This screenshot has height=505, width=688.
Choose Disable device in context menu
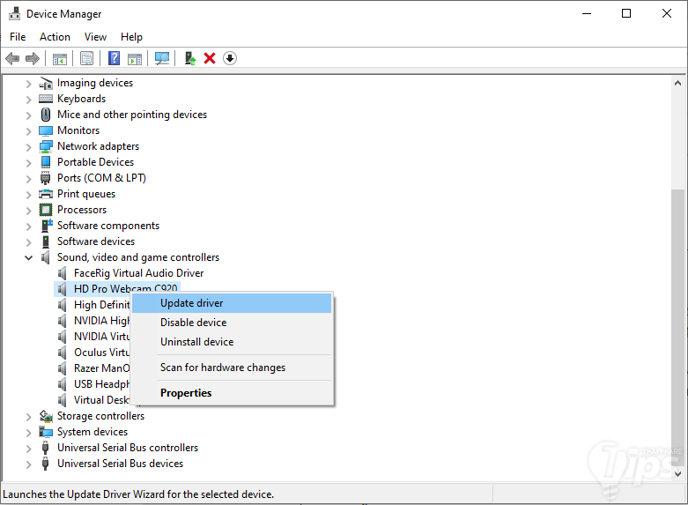click(x=232, y=323)
